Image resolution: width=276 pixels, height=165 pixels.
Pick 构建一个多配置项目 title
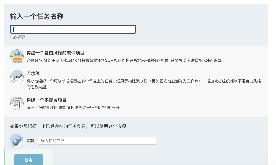(46, 100)
